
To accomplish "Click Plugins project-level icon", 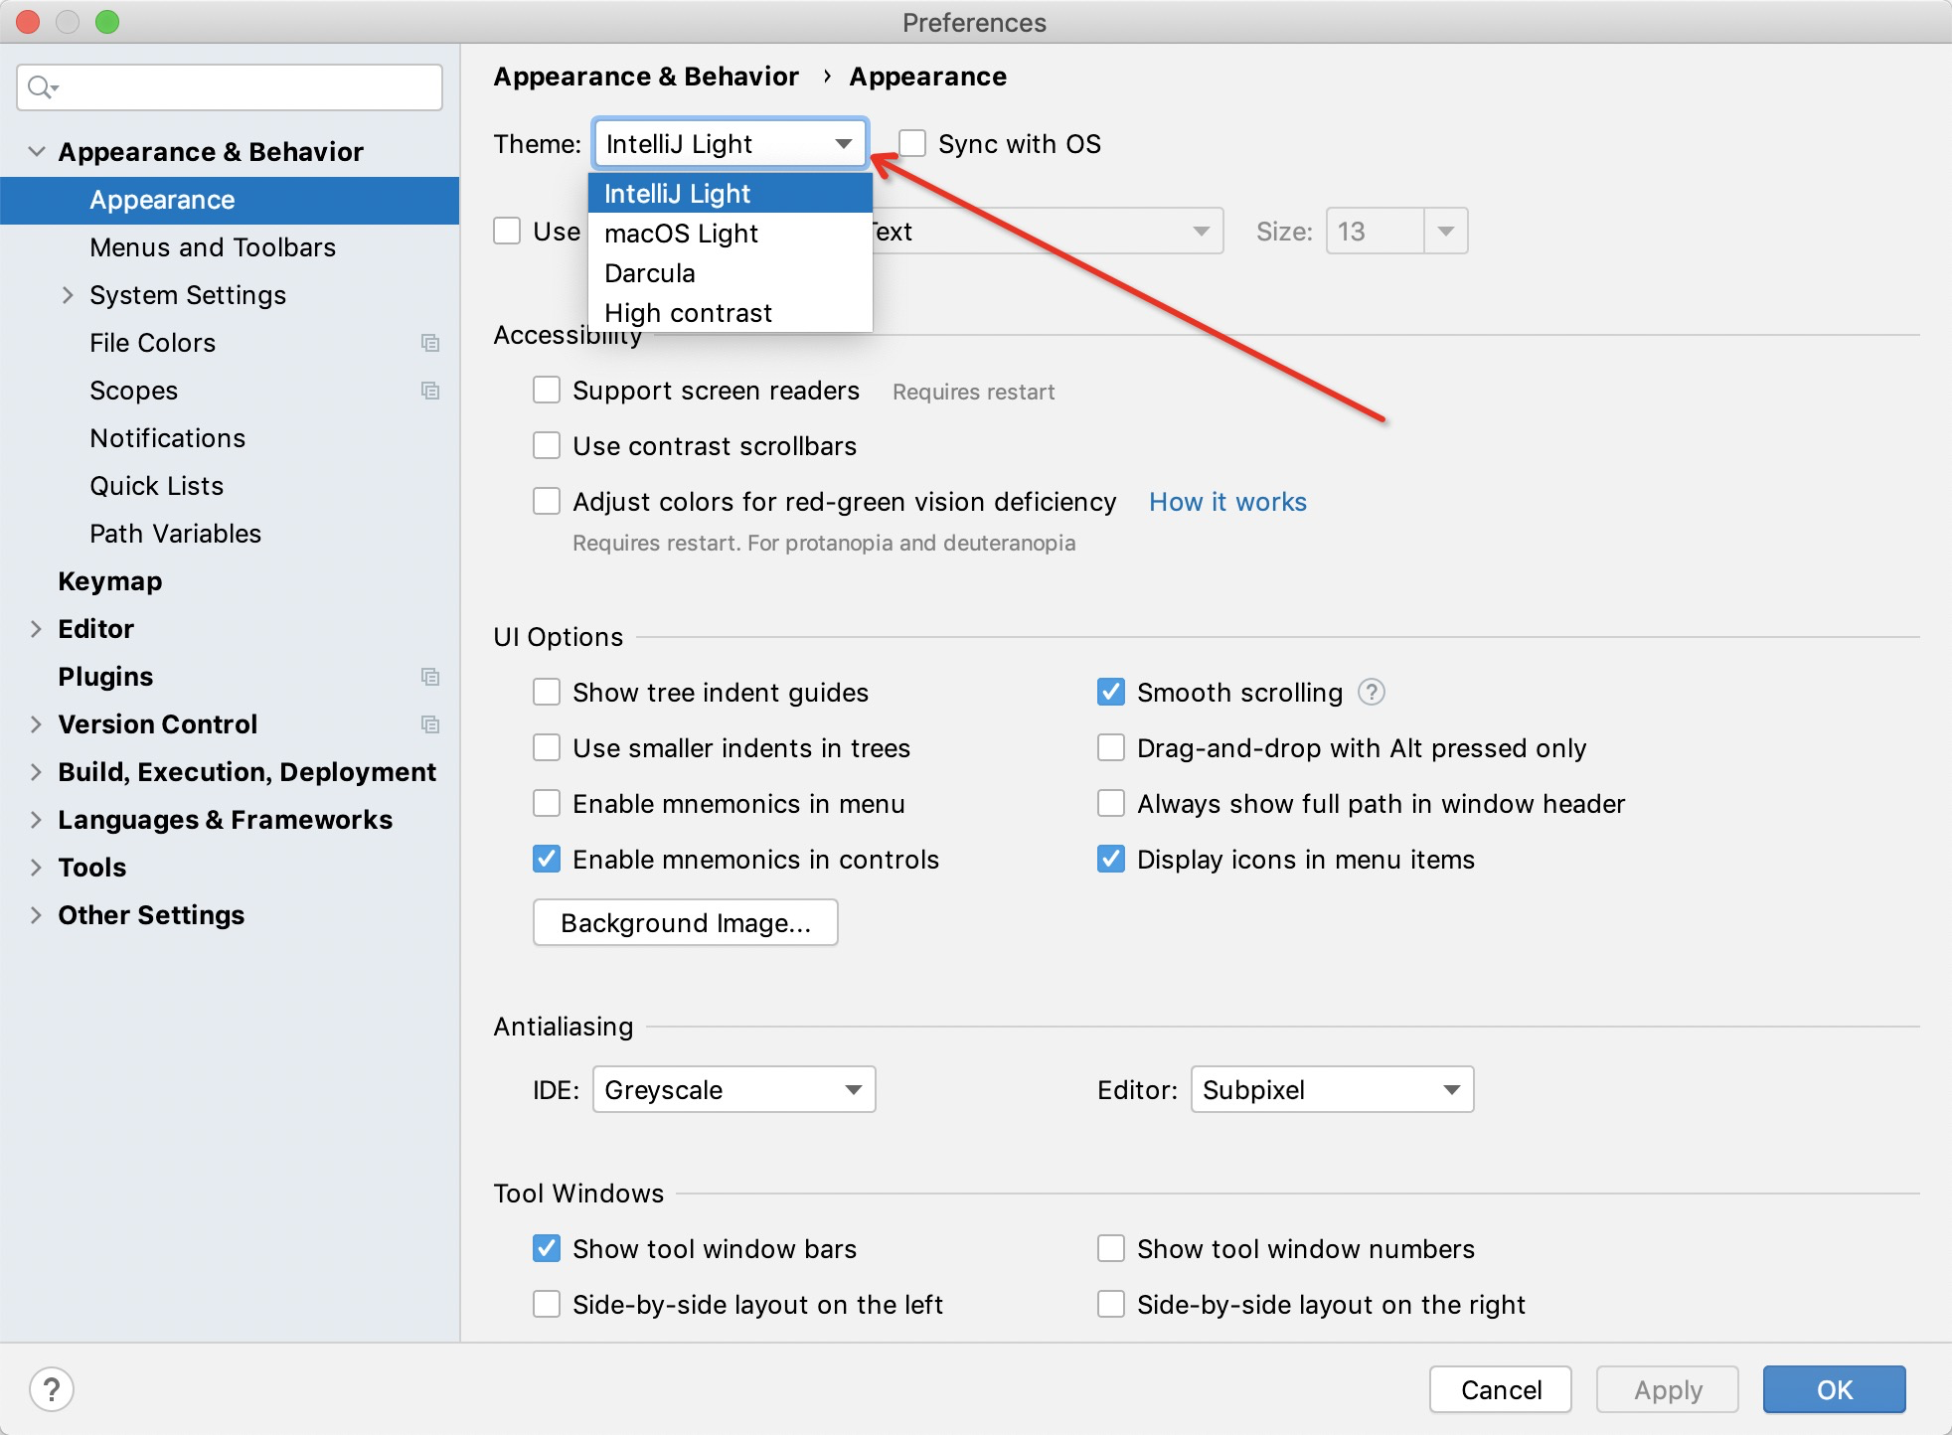I will 430,677.
